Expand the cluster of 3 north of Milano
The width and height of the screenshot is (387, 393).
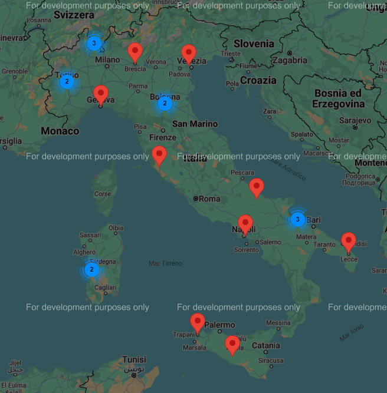click(x=94, y=44)
